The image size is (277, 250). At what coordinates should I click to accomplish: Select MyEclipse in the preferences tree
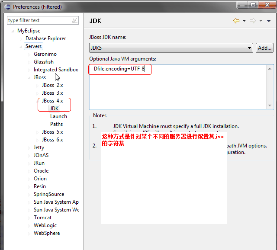(x=29, y=31)
